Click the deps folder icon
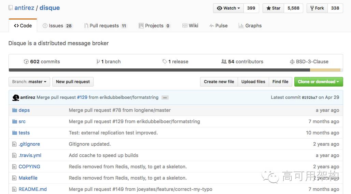The image size is (351, 194). (15, 110)
